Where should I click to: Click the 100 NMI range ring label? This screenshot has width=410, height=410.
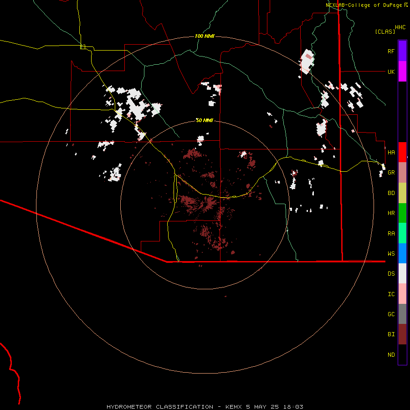click(205, 36)
